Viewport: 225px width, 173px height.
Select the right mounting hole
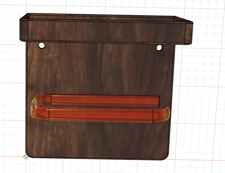[x=160, y=48]
